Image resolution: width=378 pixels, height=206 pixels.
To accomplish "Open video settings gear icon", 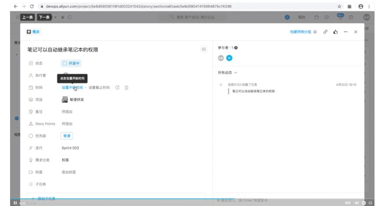I will coord(364,203).
